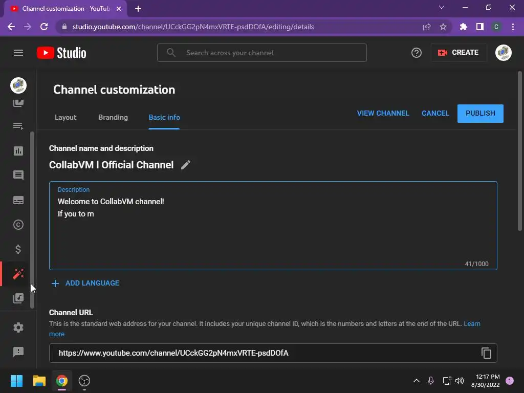The image size is (524, 393).
Task: Open the Learn more link
Action: [x=472, y=323]
